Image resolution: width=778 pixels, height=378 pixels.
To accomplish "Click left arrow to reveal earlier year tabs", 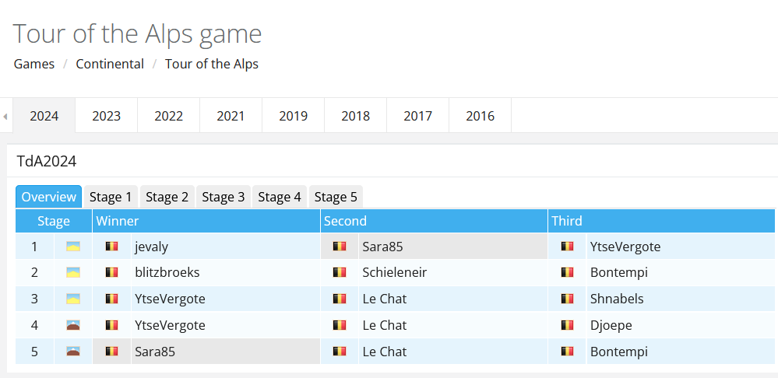I will [5, 117].
